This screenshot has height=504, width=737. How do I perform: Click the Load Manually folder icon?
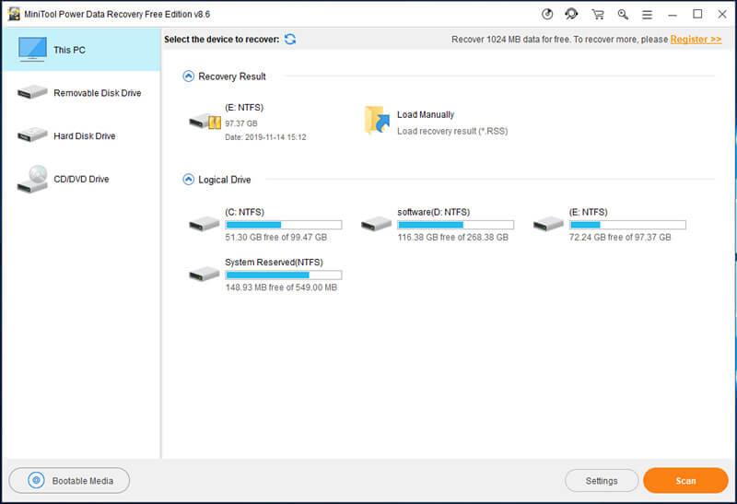[x=377, y=120]
